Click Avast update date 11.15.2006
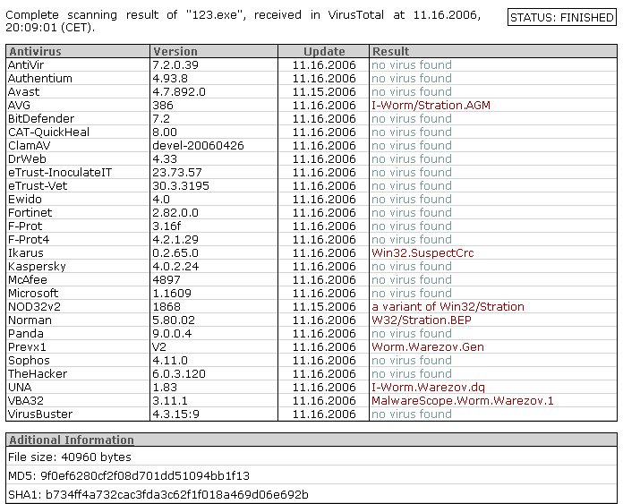This screenshot has width=623, height=504. (x=324, y=92)
